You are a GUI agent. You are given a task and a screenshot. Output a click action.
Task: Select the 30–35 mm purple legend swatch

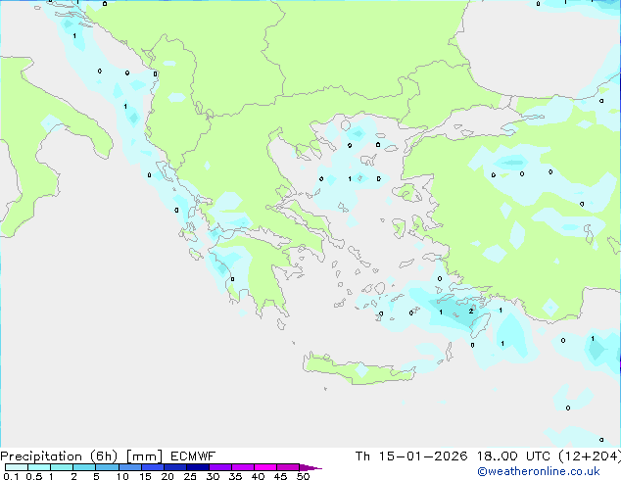coord(220,467)
